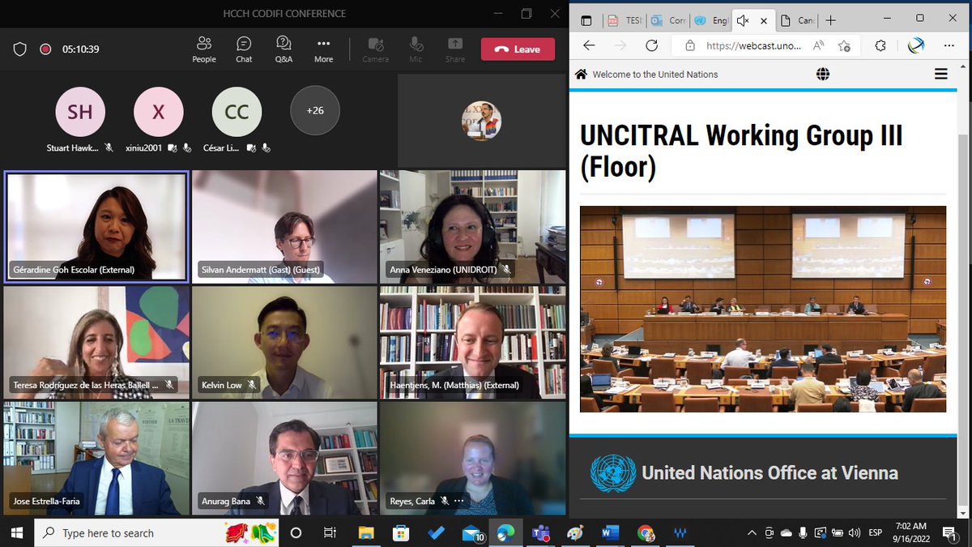Screen dimensions: 972x547
Task: Open the Q&A panel
Action: (x=283, y=49)
